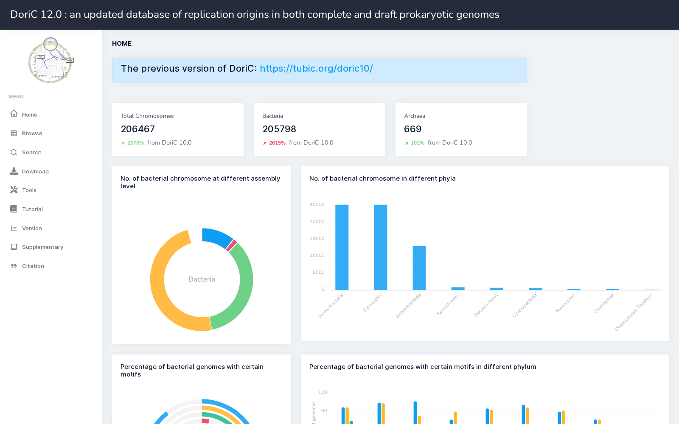Click the "Deinococcus-Thermus" axis label
This screenshot has height=424, width=679.
click(x=634, y=312)
